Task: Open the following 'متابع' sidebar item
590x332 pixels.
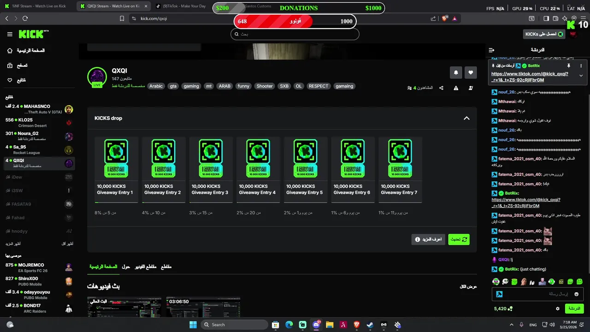Action: (x=17, y=80)
